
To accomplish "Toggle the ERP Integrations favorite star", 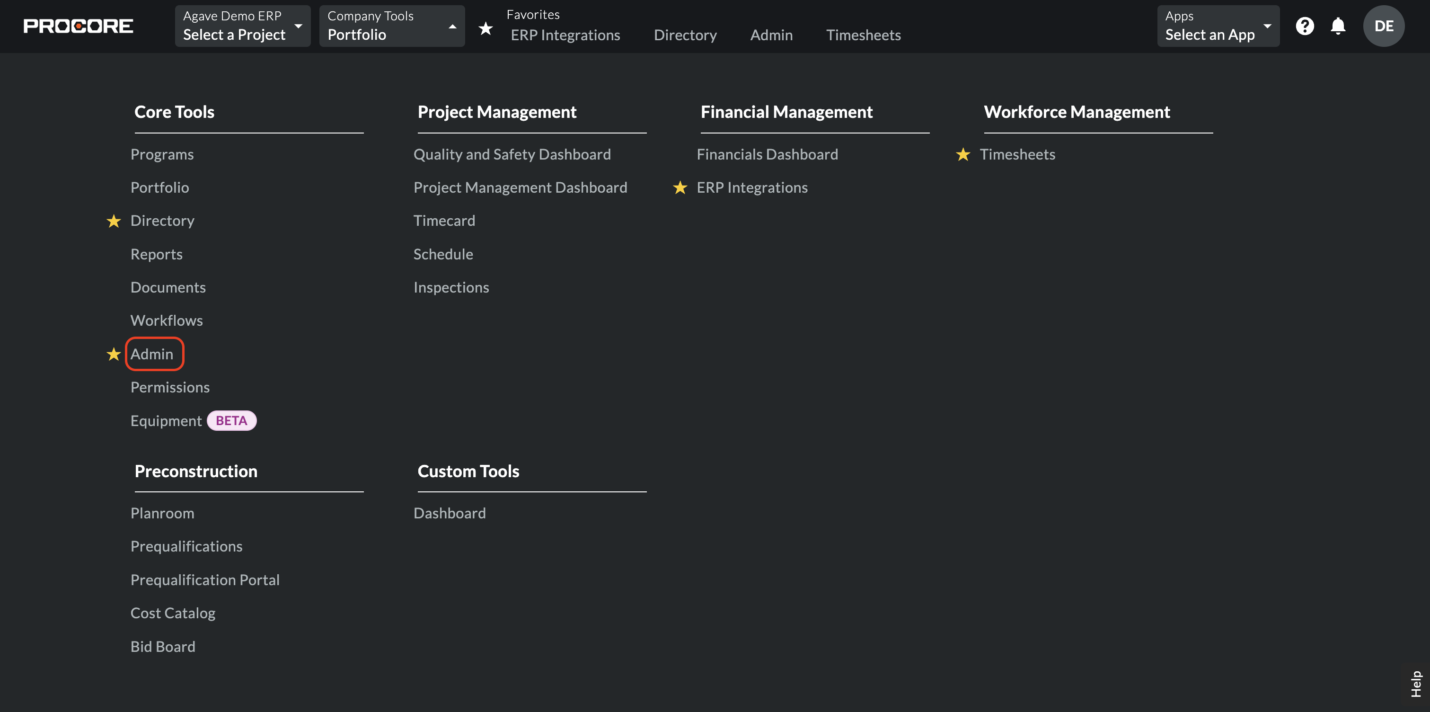I will 680,188.
